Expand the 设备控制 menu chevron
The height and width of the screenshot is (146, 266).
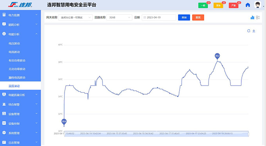36,123
